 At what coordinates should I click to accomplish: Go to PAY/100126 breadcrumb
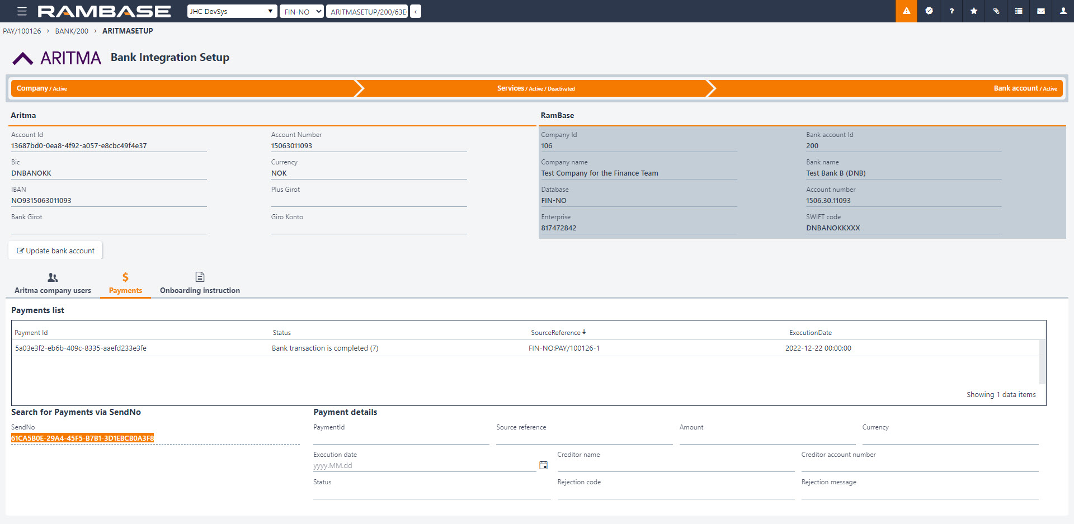(22, 31)
